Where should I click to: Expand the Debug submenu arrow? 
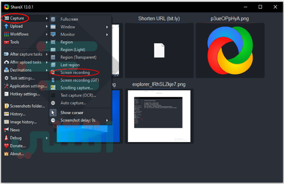tap(46, 138)
